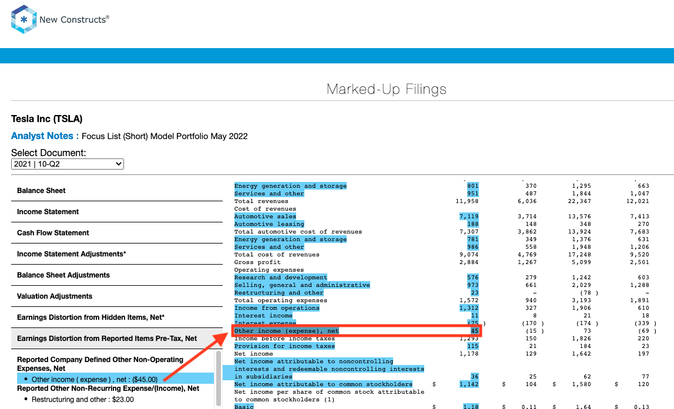This screenshot has width=674, height=409.
Task: Collapse Earnings Distortion from Reported Items Pre-Tax, Net
Action: [117, 339]
